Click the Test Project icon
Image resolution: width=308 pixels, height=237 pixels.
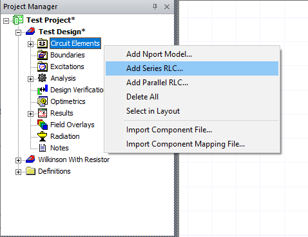tap(18, 20)
